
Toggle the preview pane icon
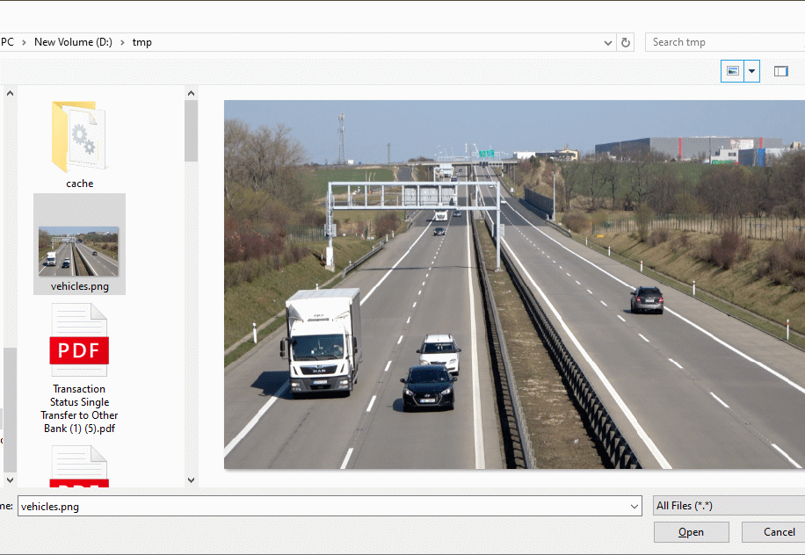(x=781, y=71)
